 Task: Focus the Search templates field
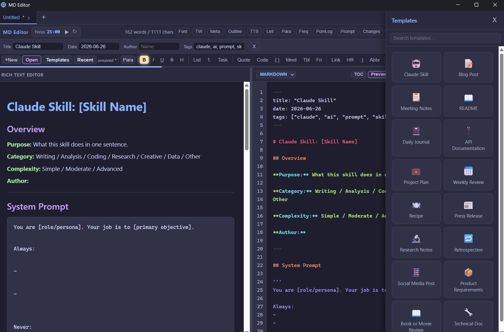[445, 38]
